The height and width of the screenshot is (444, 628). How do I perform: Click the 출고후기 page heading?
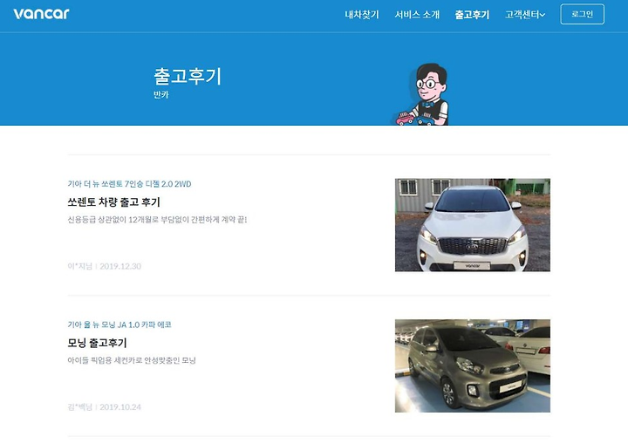pos(188,76)
